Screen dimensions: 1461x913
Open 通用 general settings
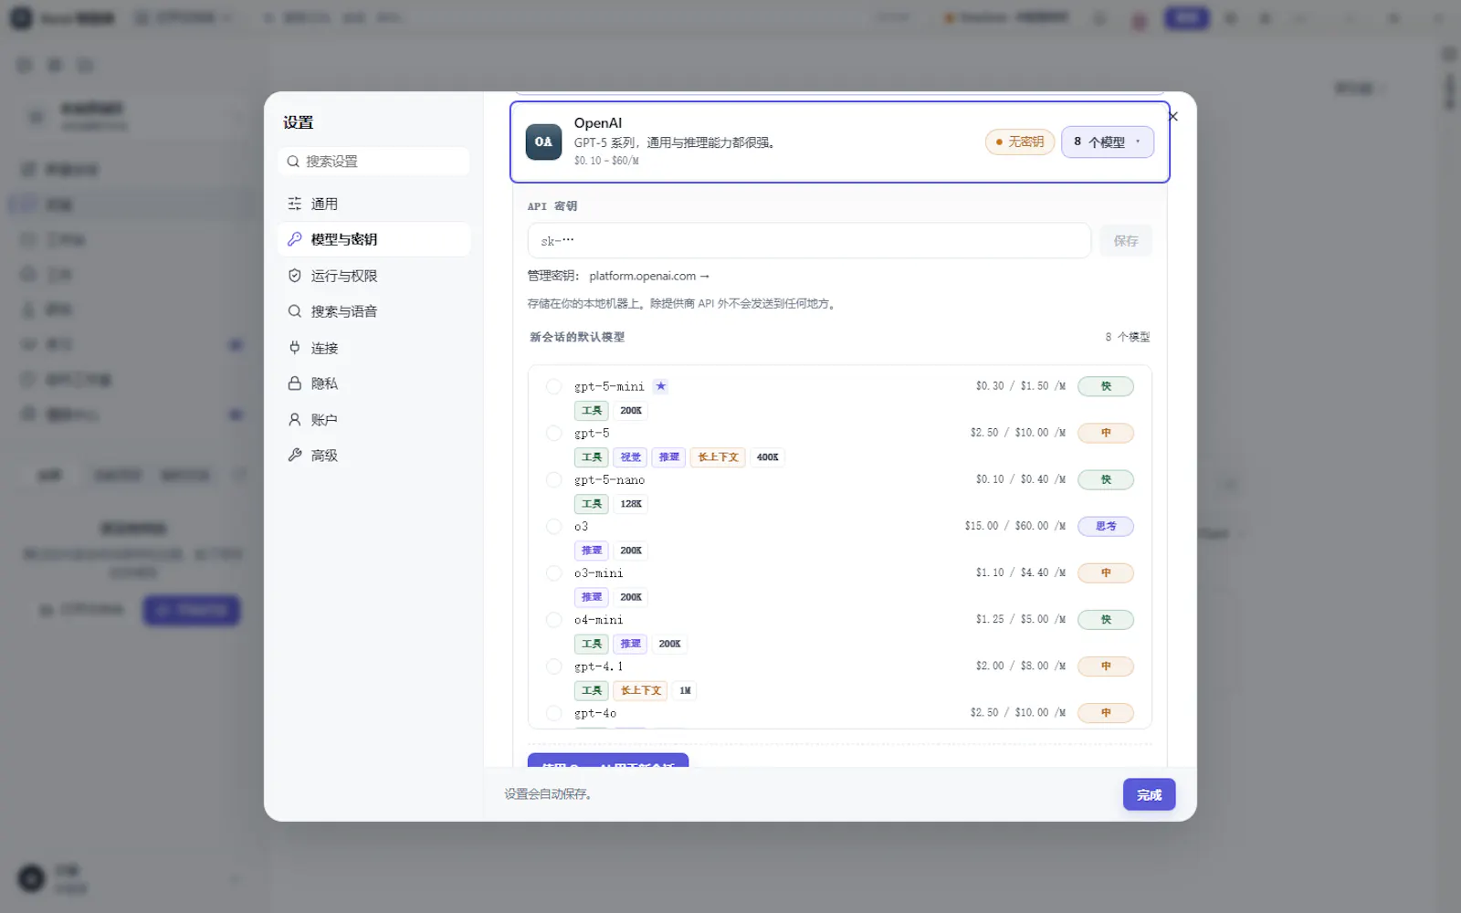(374, 204)
